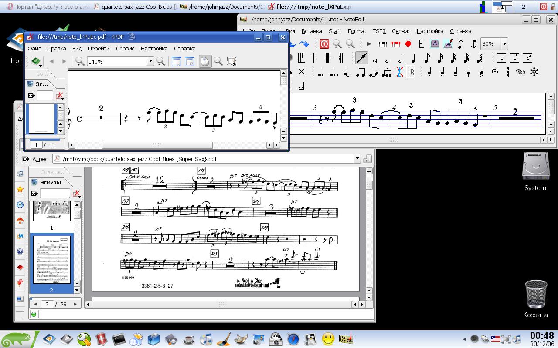The height and width of the screenshot is (348, 558).
Task: Select the half note duration in NoteEdit
Action: point(400,58)
